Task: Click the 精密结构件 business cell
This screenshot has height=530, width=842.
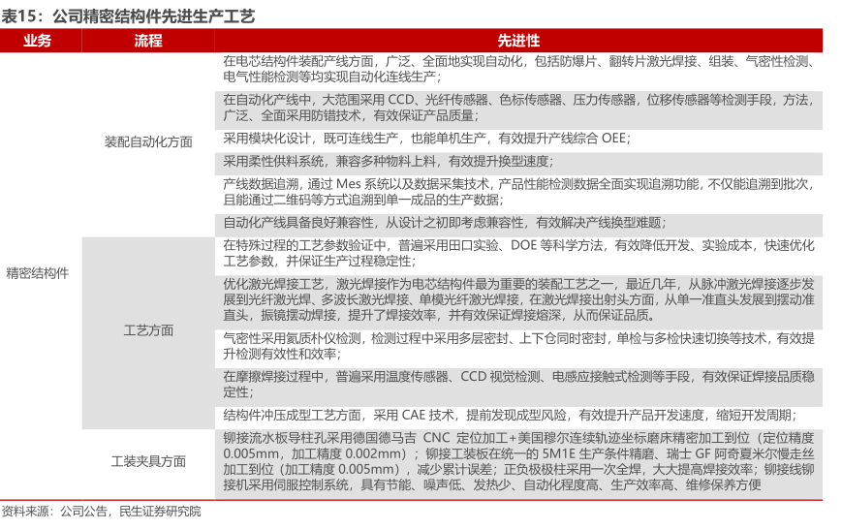Action: click(x=38, y=272)
